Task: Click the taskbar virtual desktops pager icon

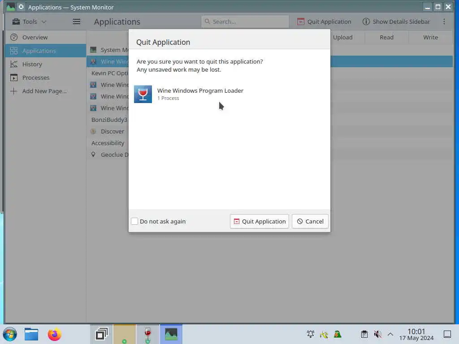Action: 102,334
